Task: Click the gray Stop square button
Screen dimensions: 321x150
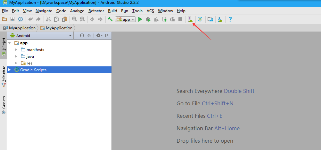Action: [x=180, y=19]
